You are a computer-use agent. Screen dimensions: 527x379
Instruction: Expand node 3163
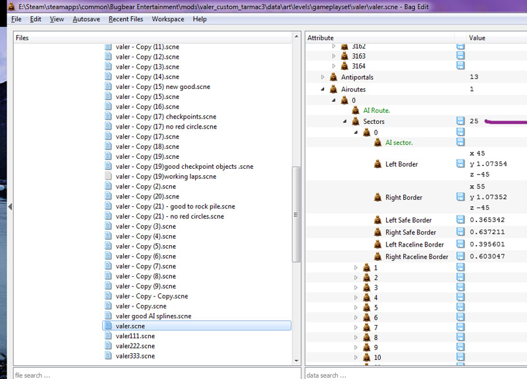pyautogui.click(x=334, y=56)
